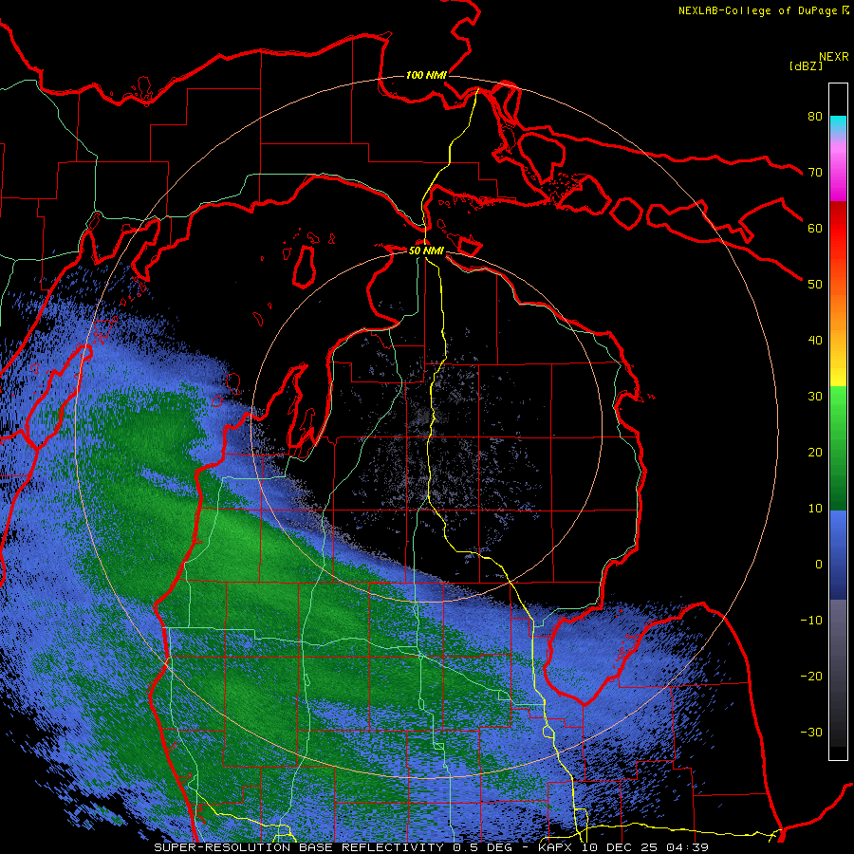The height and width of the screenshot is (854, 854).
Task: Click the dBZ units label
Action: click(x=806, y=66)
